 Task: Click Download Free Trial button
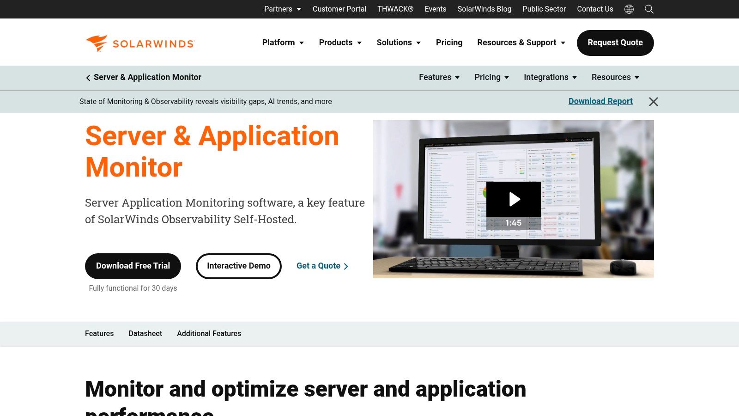coord(133,266)
